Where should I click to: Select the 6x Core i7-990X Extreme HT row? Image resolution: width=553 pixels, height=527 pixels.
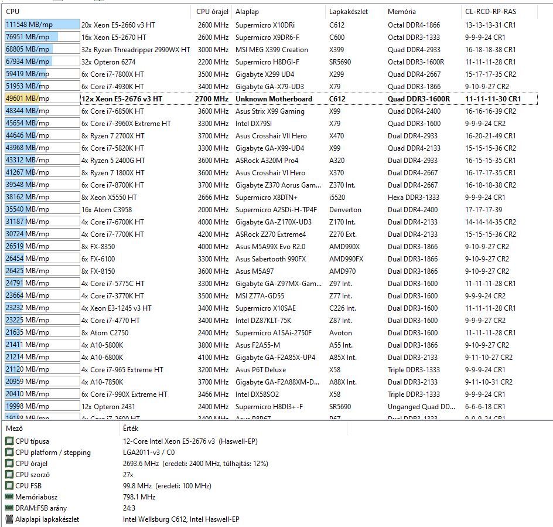(271, 395)
